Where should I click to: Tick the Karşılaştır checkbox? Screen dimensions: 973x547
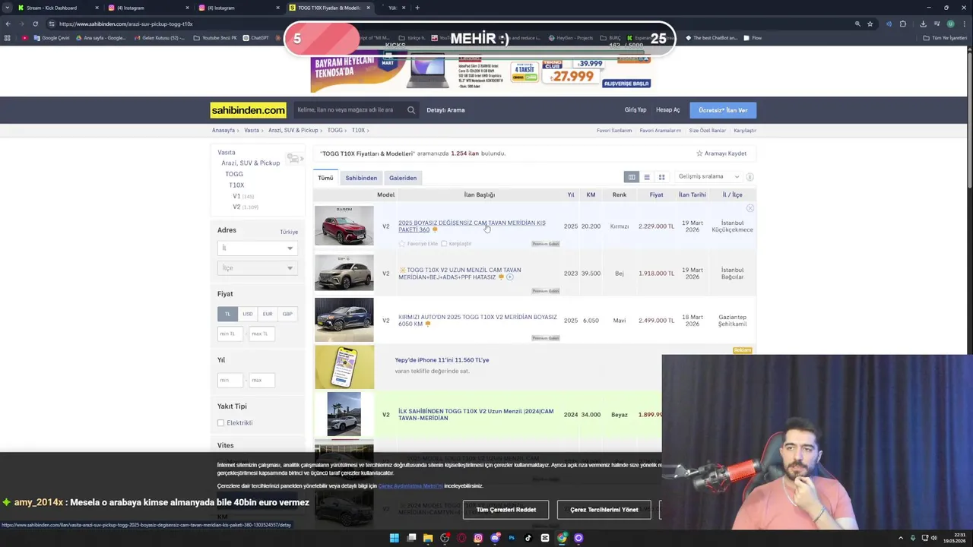[x=444, y=244]
